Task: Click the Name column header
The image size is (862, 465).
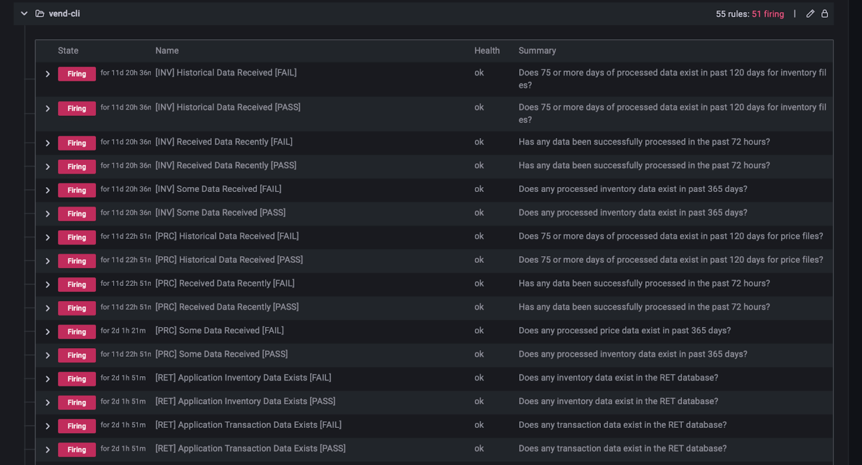Action: [x=167, y=51]
